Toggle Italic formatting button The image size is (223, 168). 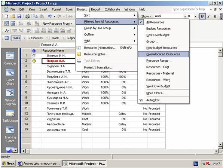[209, 16]
